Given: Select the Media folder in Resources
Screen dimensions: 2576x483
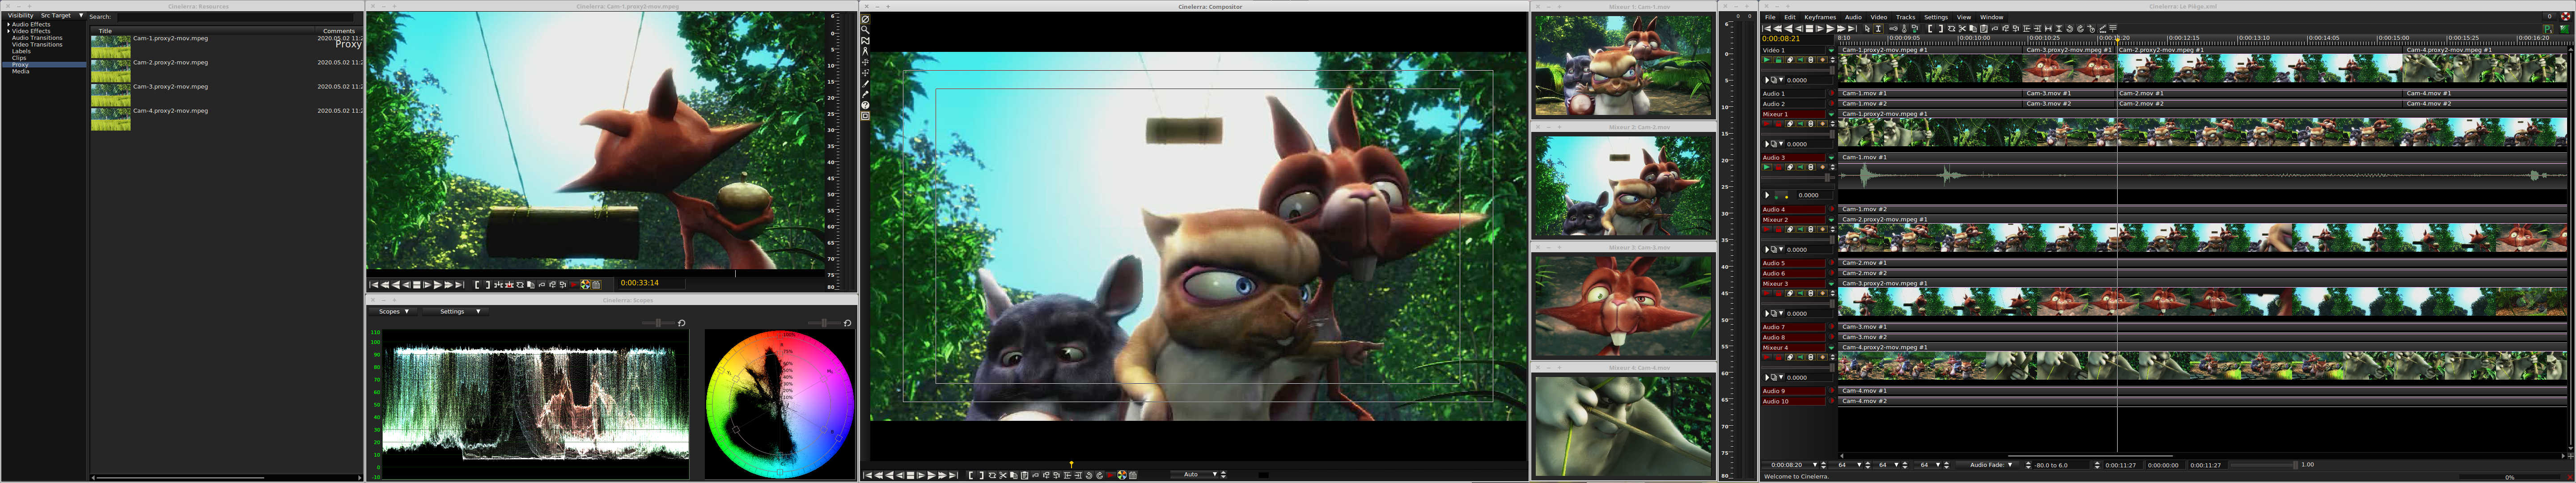Looking at the screenshot, I should (x=20, y=72).
